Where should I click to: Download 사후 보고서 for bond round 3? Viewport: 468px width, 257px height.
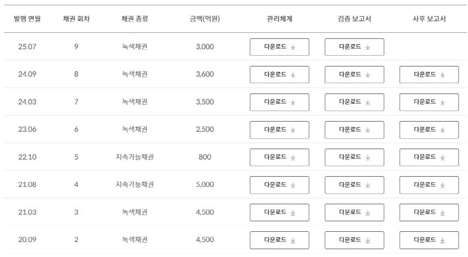pyautogui.click(x=429, y=212)
